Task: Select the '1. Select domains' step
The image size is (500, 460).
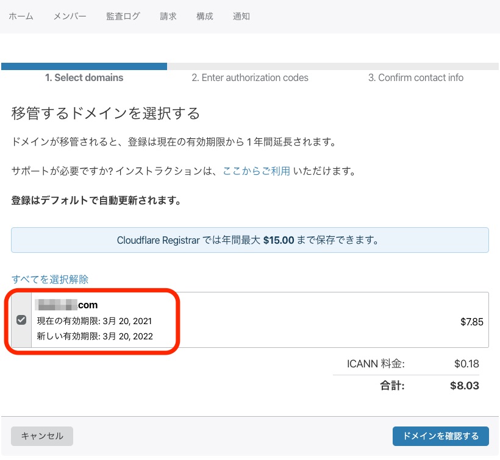Action: (x=84, y=77)
